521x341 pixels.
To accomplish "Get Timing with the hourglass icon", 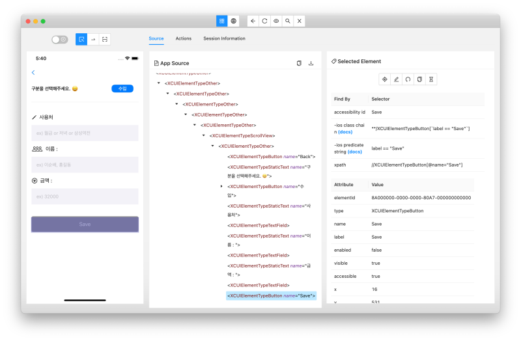I will pyautogui.click(x=431, y=79).
